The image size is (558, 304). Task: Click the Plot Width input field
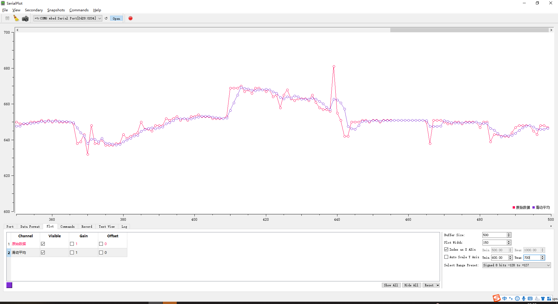494,243
